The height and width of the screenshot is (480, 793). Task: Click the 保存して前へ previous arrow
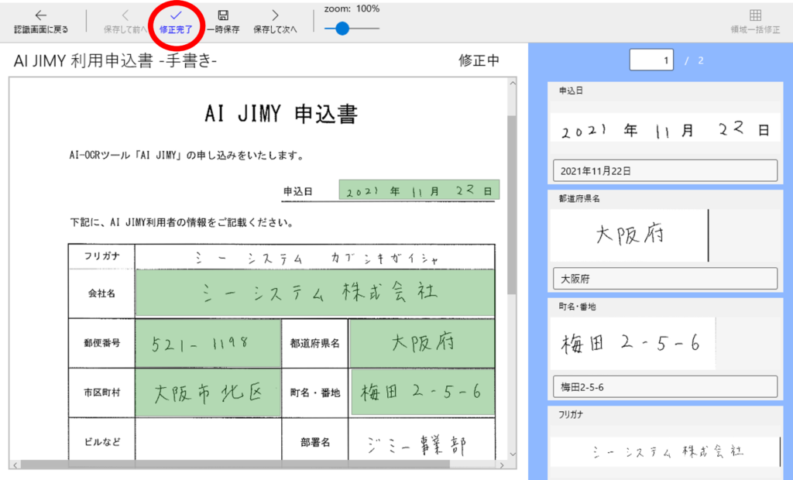[x=125, y=15]
